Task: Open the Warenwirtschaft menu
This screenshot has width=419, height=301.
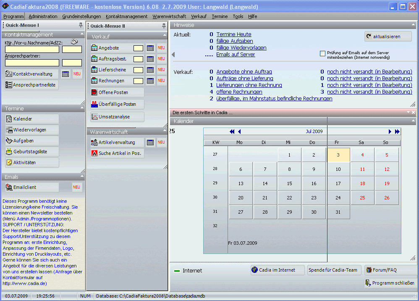Action: 169,16
